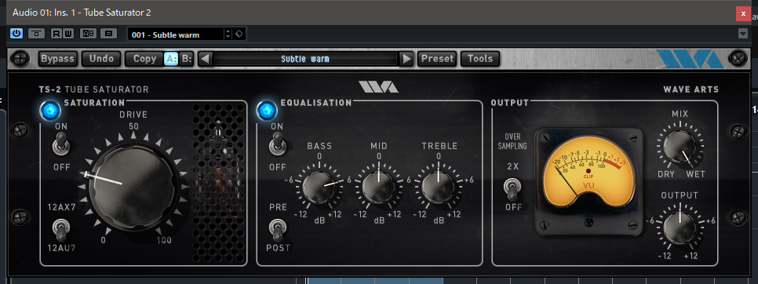Go to previous preset with left arrow
Image resolution: width=758 pixels, height=284 pixels.
[206, 59]
